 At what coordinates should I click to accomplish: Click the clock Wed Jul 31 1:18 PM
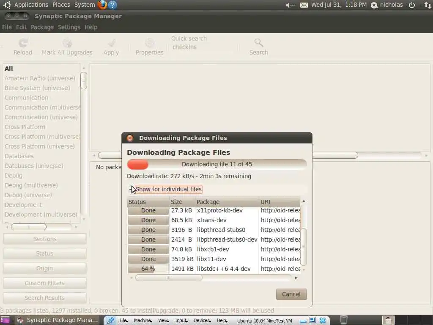[x=339, y=5]
